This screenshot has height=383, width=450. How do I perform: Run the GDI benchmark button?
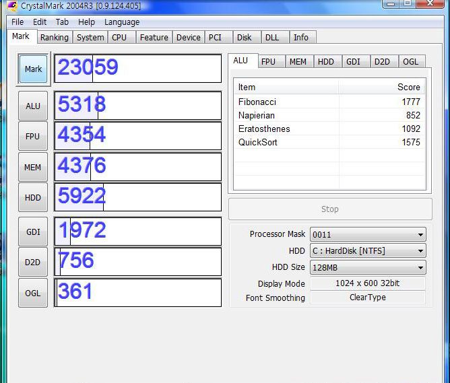(33, 232)
